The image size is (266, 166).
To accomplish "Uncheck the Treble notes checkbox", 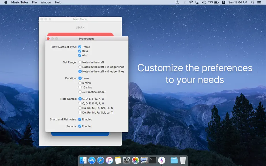I will (x=80, y=47).
